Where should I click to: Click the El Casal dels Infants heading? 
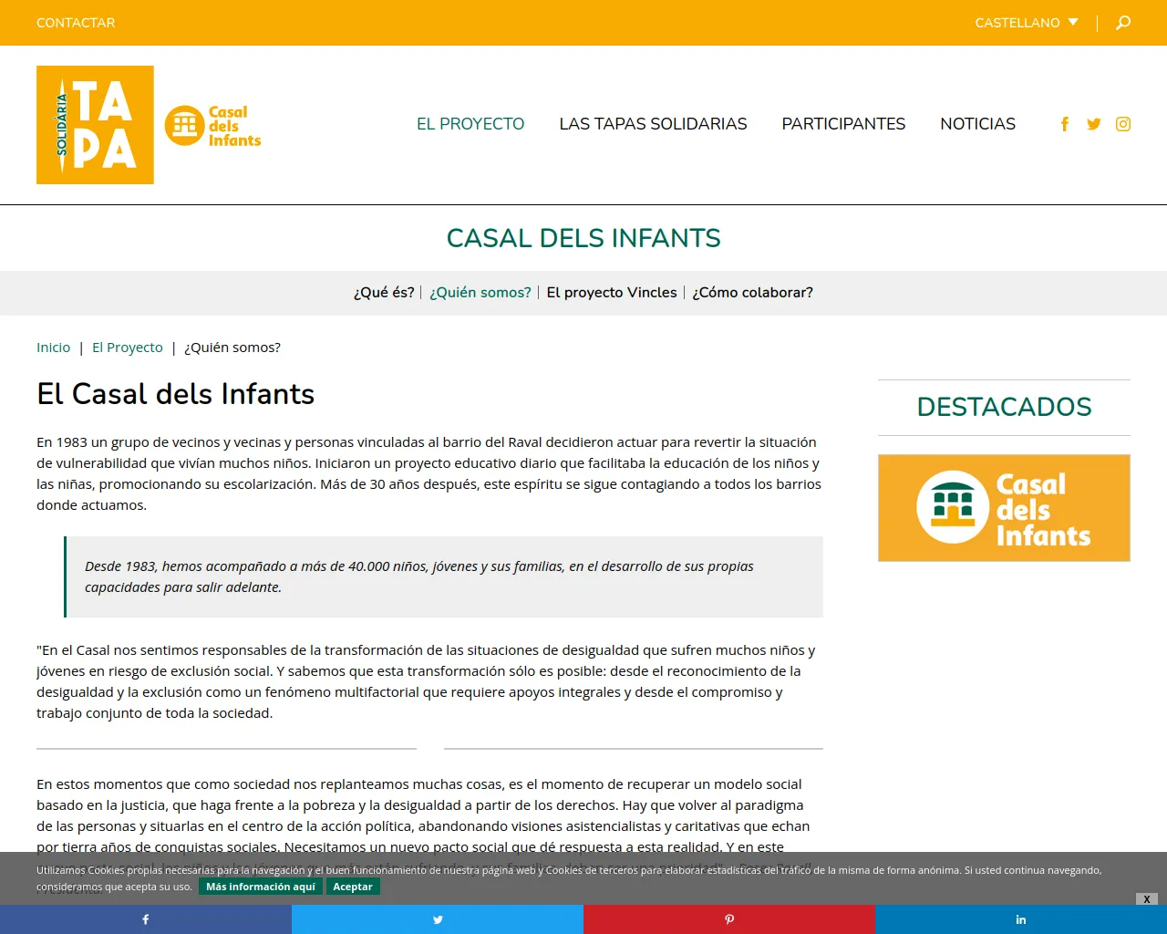tap(176, 394)
